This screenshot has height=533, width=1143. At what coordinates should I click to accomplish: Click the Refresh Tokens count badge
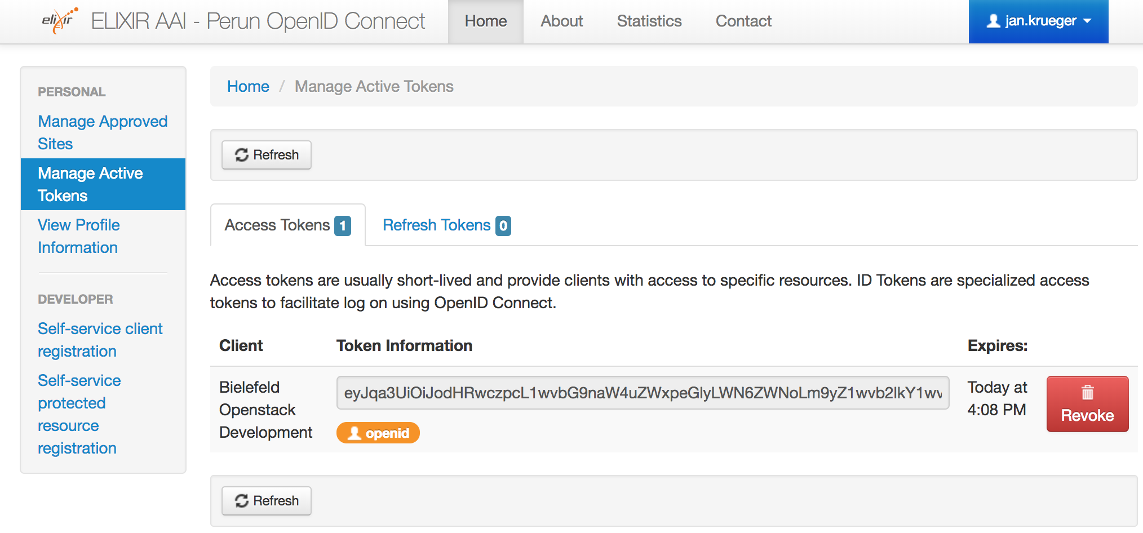(503, 225)
